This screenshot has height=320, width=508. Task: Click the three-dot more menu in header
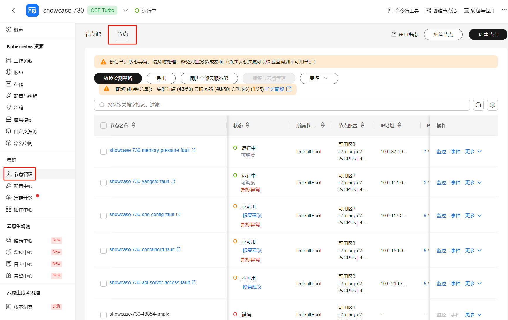(504, 10)
